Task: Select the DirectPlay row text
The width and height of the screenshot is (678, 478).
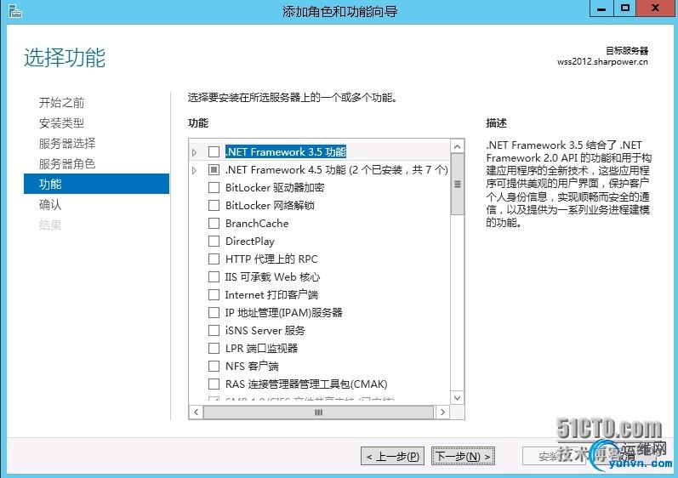Action: click(x=250, y=242)
